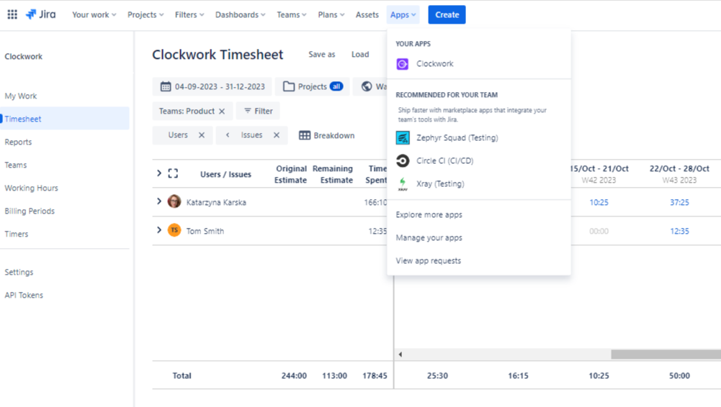Click Save as button
The image size is (721, 407).
pos(322,54)
